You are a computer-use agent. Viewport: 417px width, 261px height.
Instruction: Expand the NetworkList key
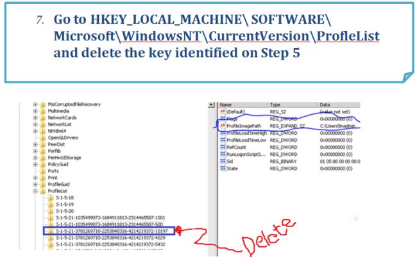[35, 124]
